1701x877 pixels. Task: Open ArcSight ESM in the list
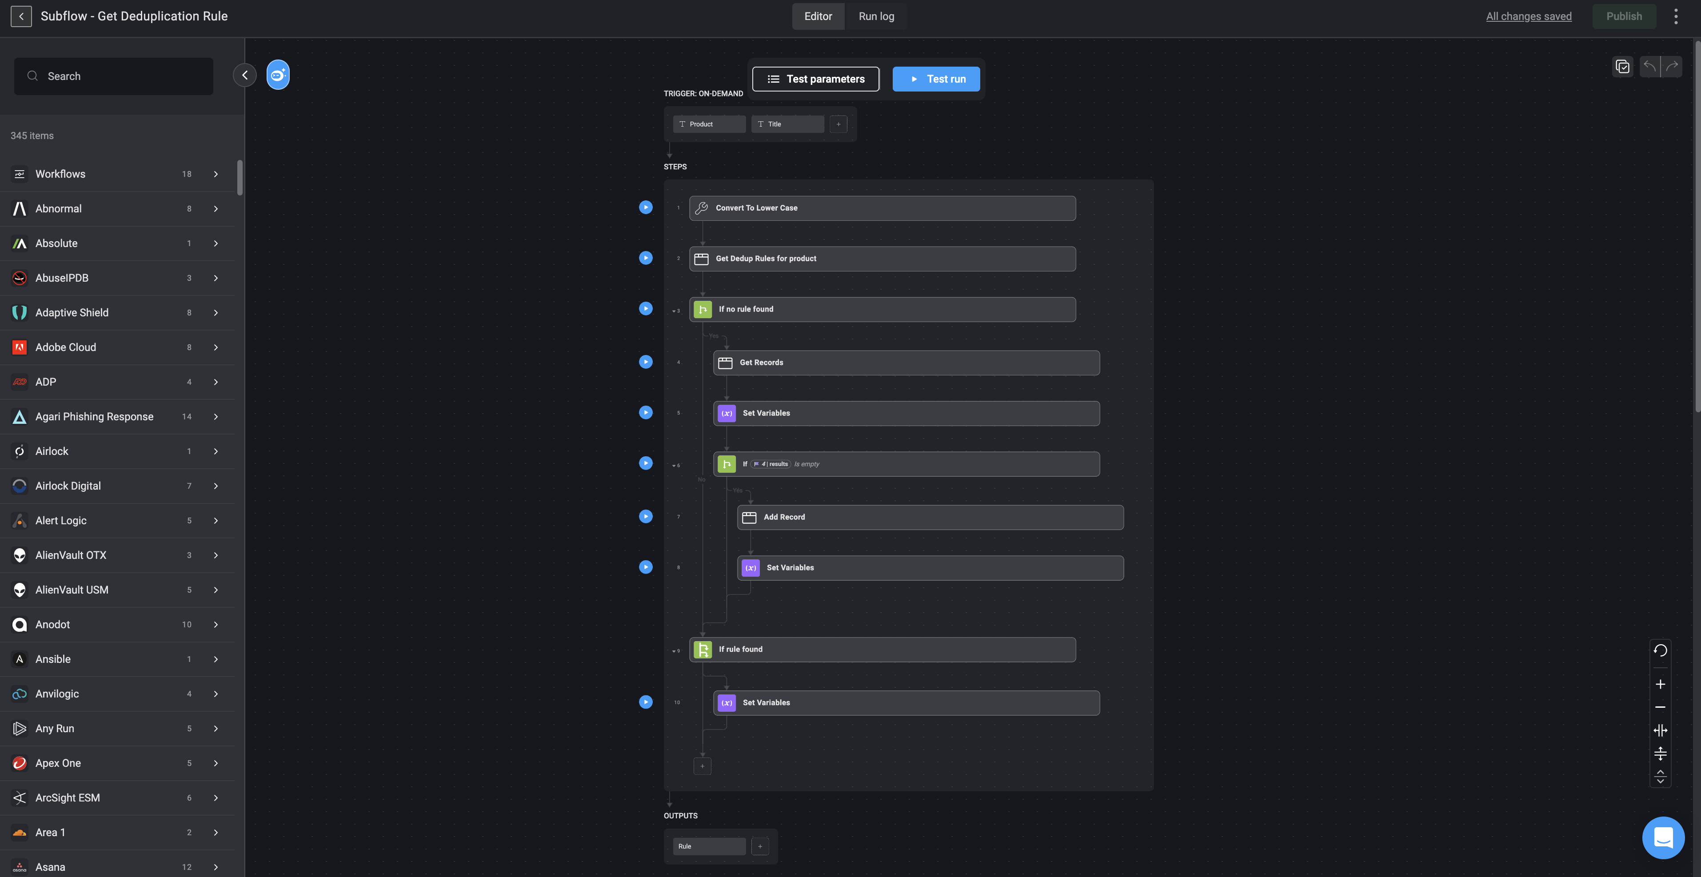pos(118,798)
